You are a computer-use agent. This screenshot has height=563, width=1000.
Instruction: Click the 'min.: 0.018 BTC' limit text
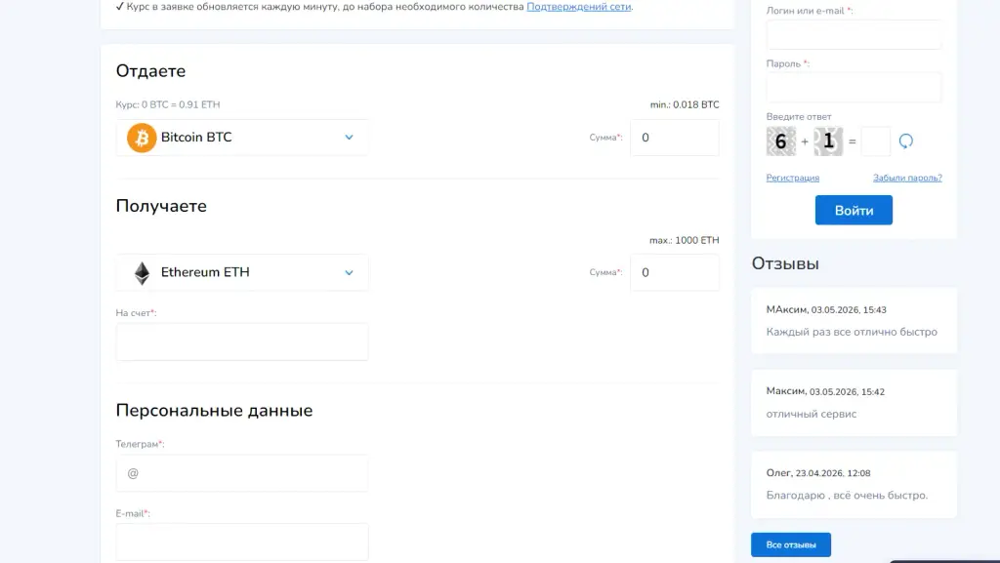coord(685,104)
